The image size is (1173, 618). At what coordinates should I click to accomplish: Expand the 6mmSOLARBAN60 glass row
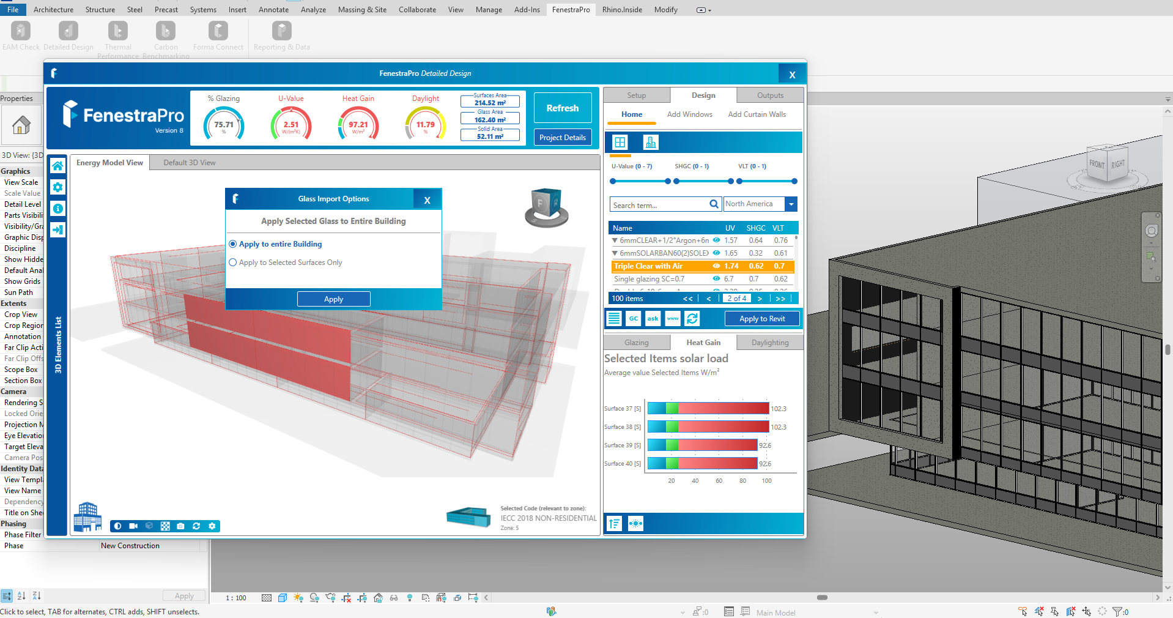[x=615, y=253]
